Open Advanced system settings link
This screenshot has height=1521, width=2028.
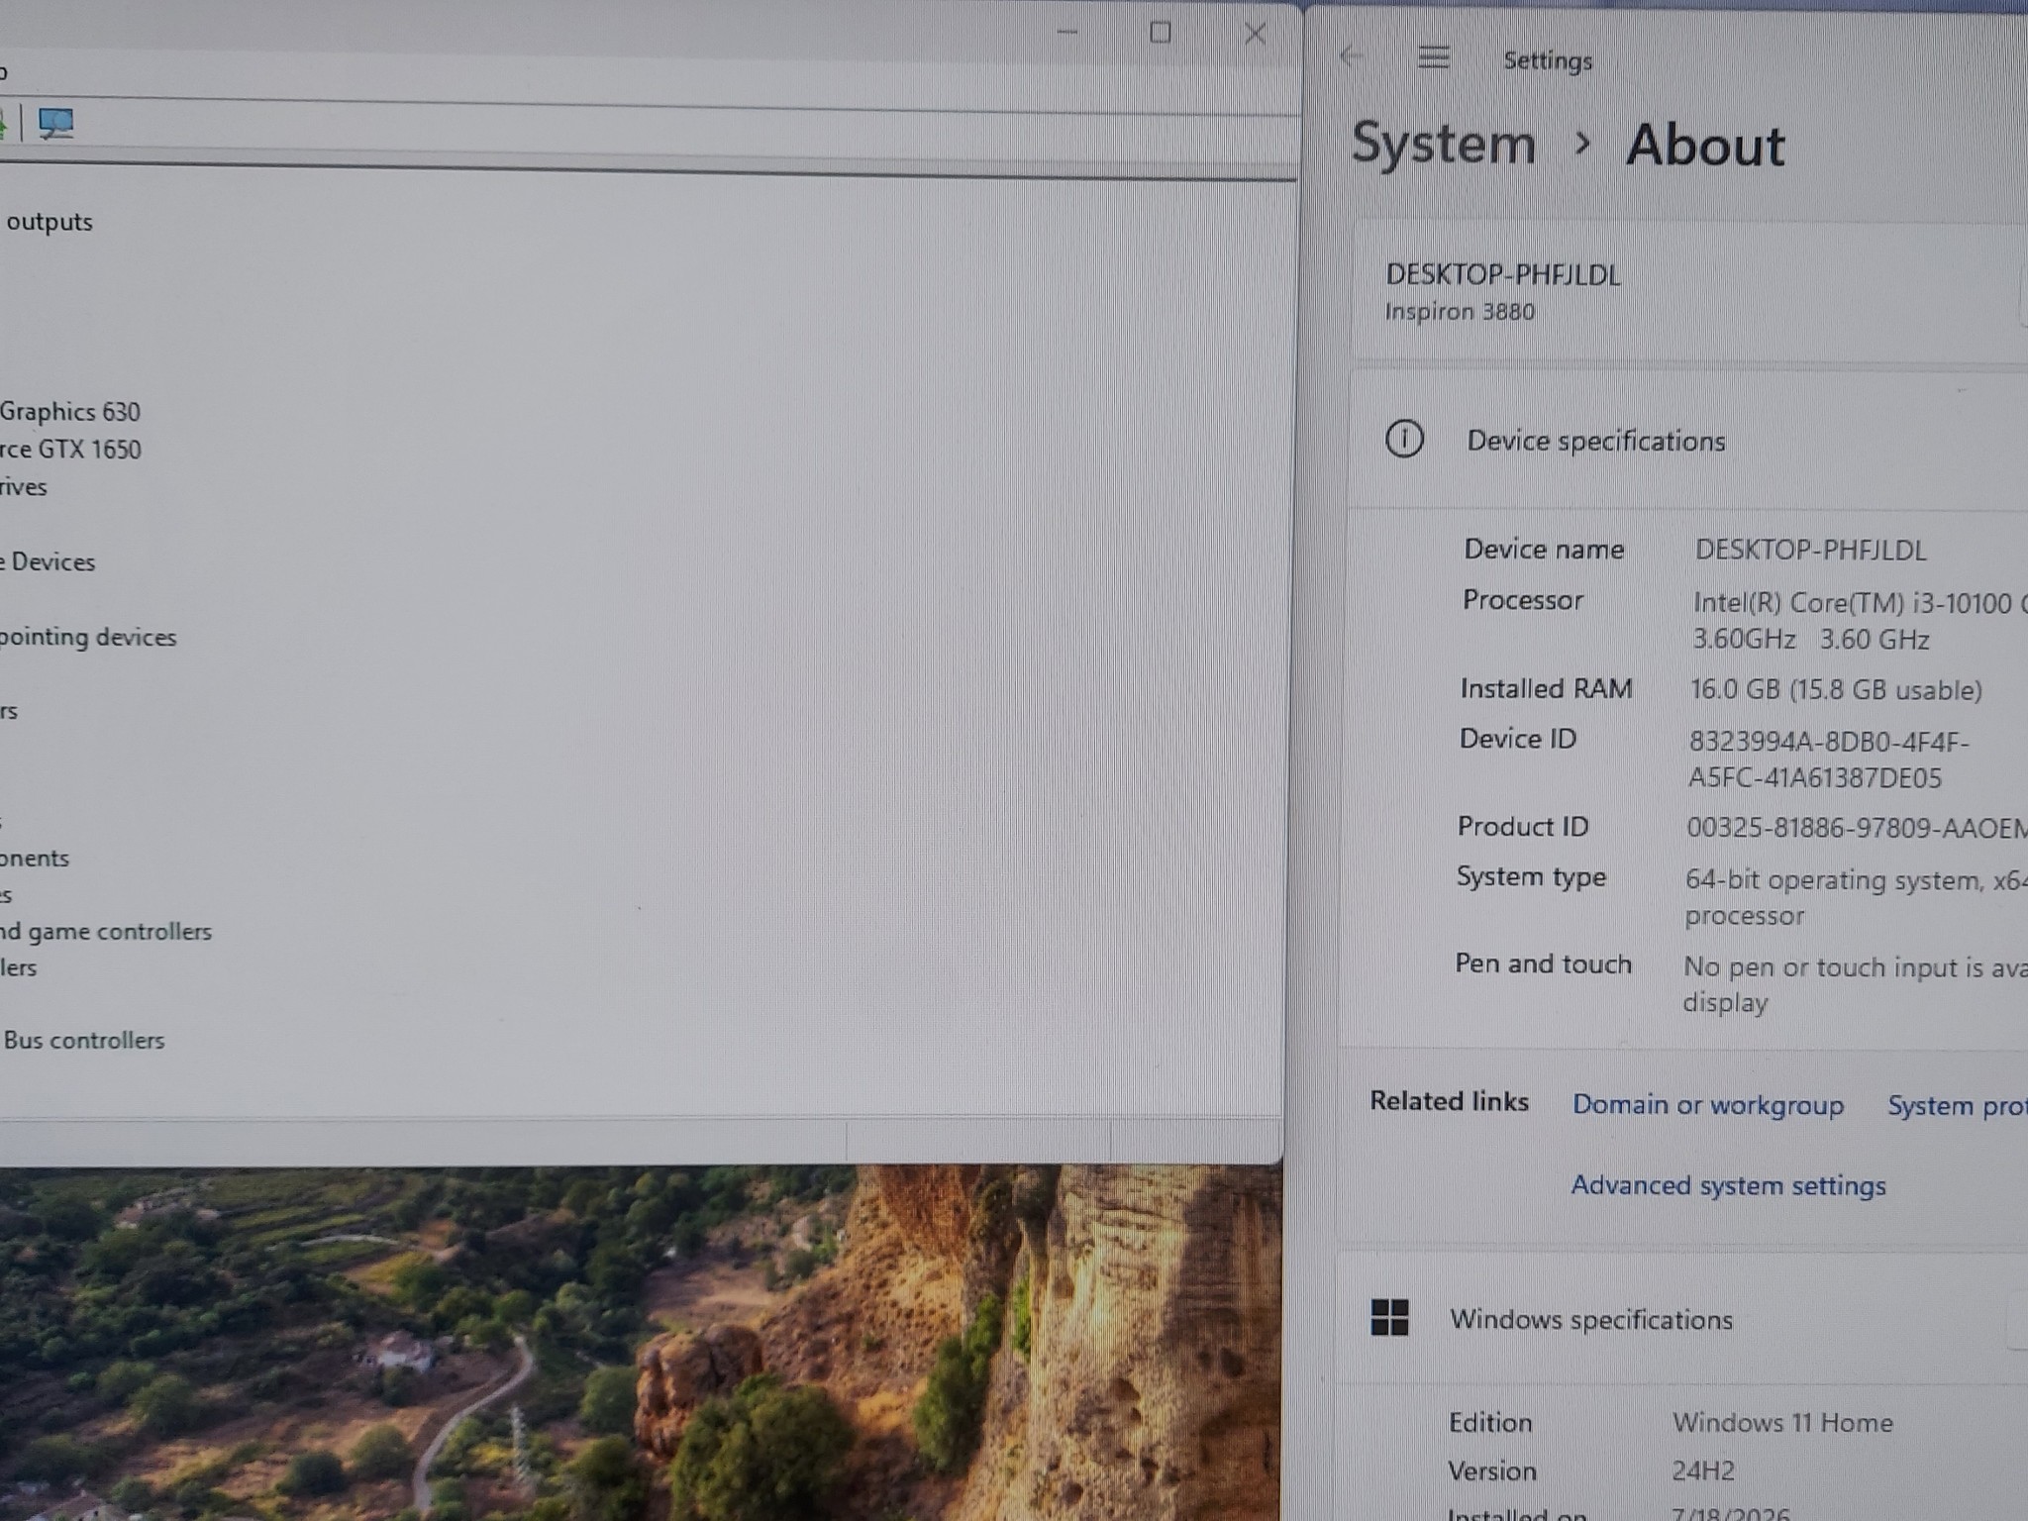click(1728, 1185)
